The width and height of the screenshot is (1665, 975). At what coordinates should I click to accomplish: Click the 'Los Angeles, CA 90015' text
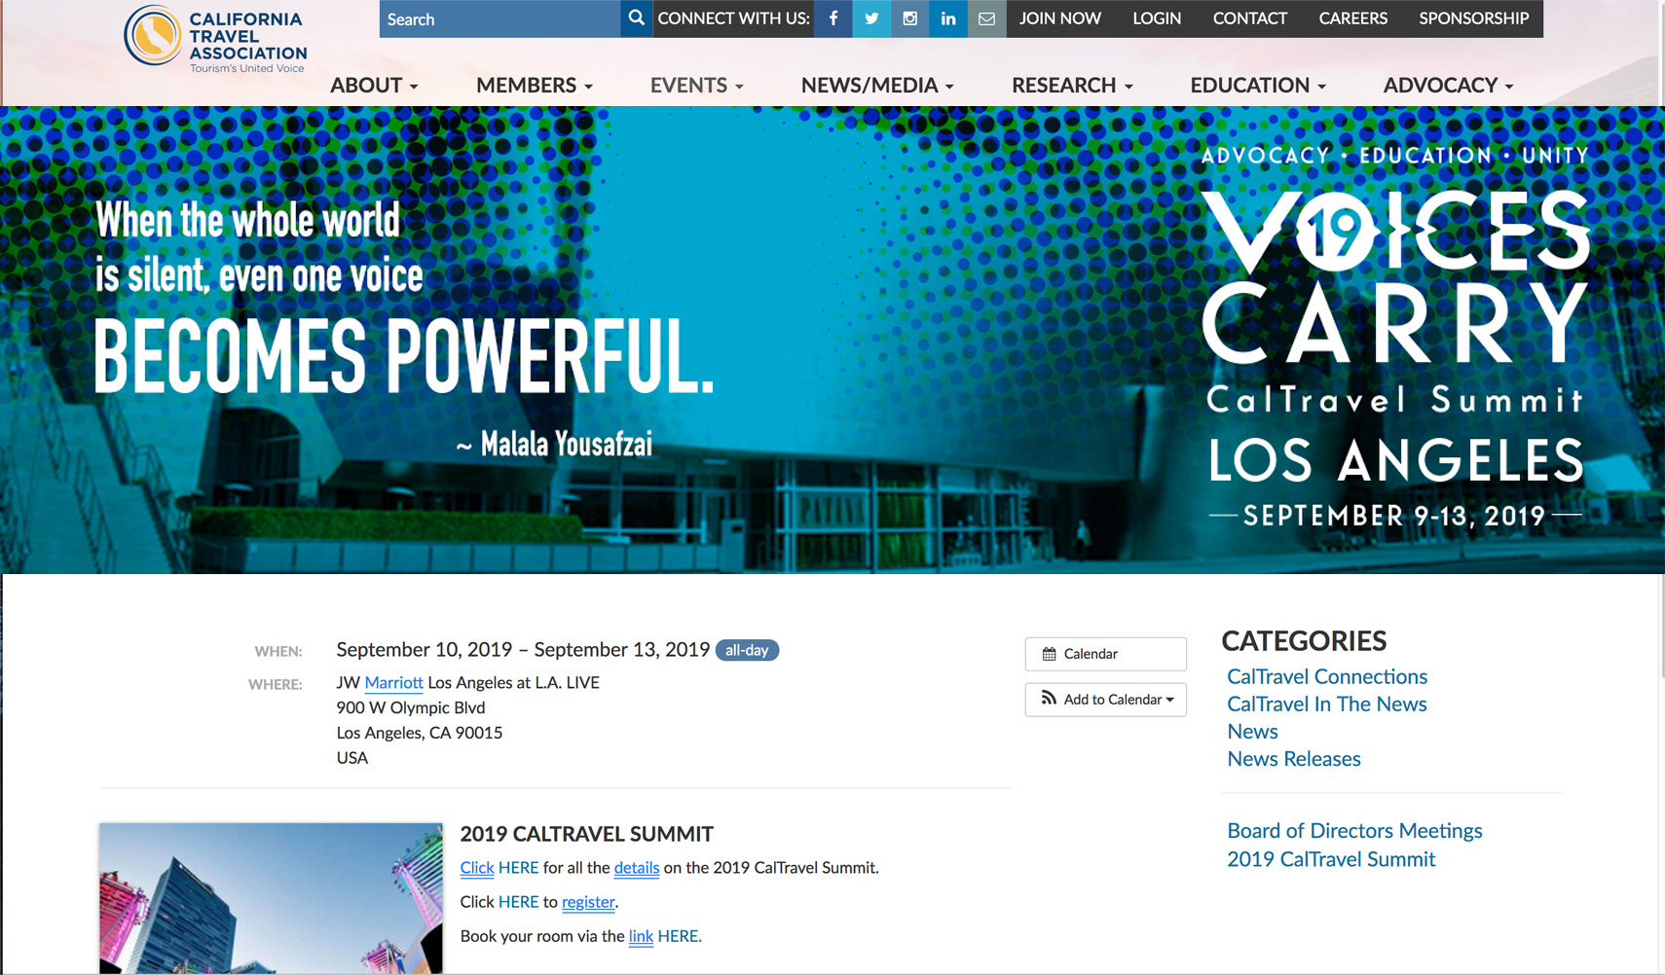coord(420,733)
